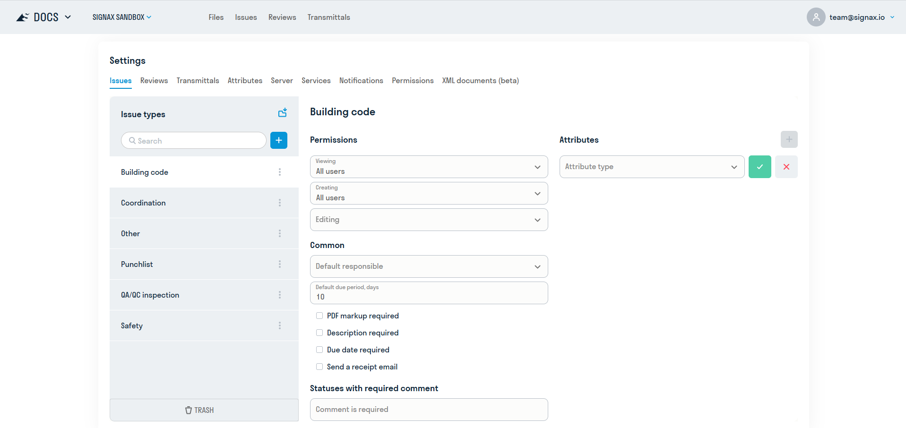Viewport: 906px width, 428px height.
Task: Open the QA/QC inspection three-dot menu
Action: pyautogui.click(x=280, y=295)
